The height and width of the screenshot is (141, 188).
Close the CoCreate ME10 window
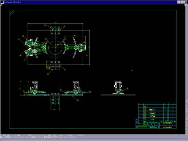point(186,2)
